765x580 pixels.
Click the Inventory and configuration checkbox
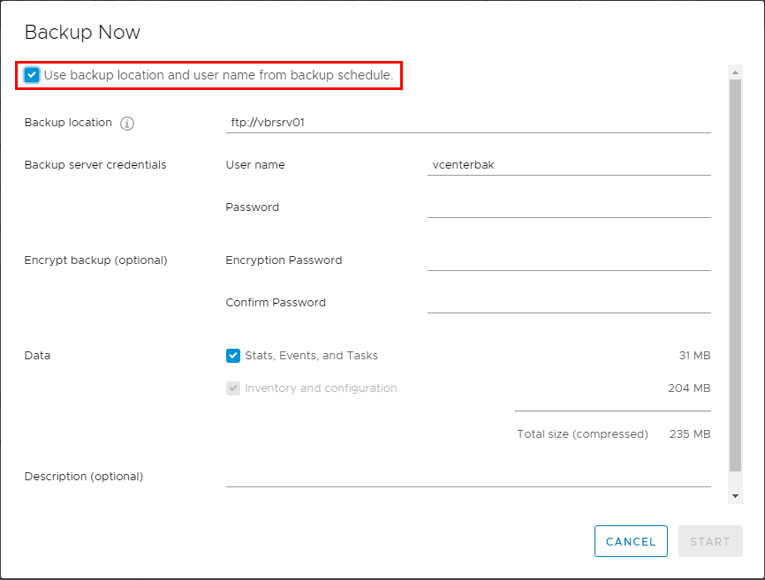tap(233, 388)
